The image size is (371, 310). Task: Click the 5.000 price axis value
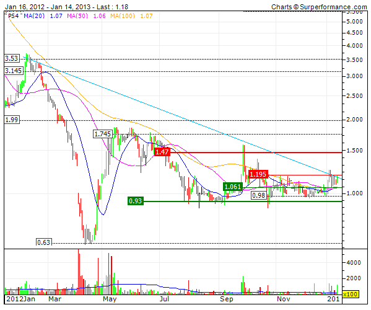click(x=354, y=22)
